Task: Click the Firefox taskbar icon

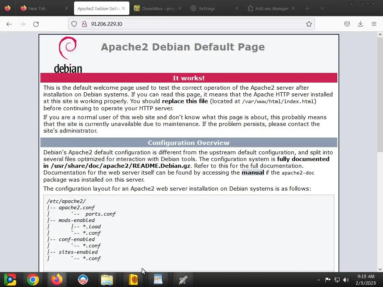Action: coord(57,280)
